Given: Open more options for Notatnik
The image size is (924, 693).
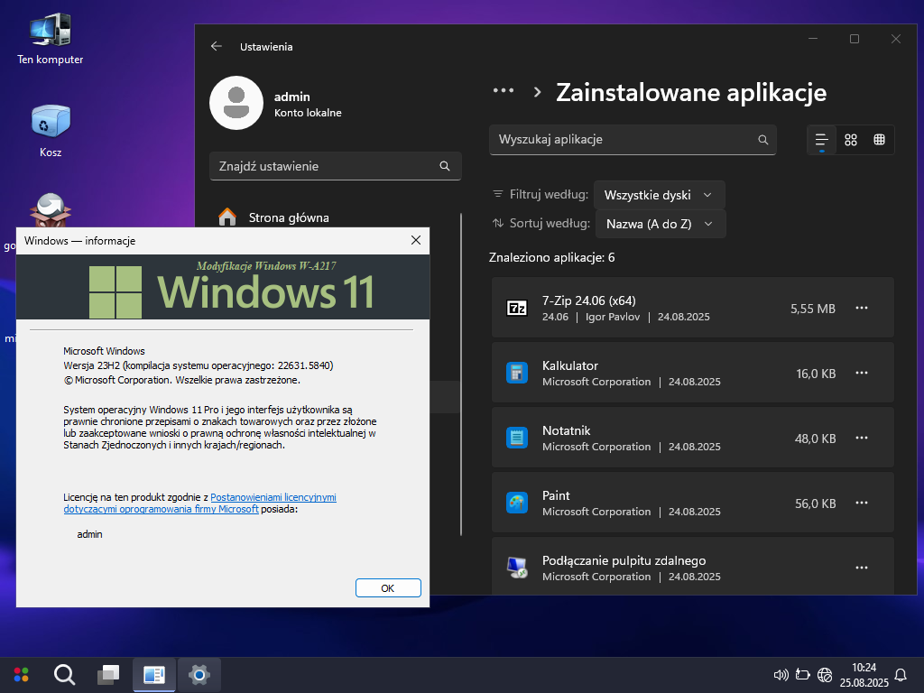Looking at the screenshot, I should (x=861, y=439).
